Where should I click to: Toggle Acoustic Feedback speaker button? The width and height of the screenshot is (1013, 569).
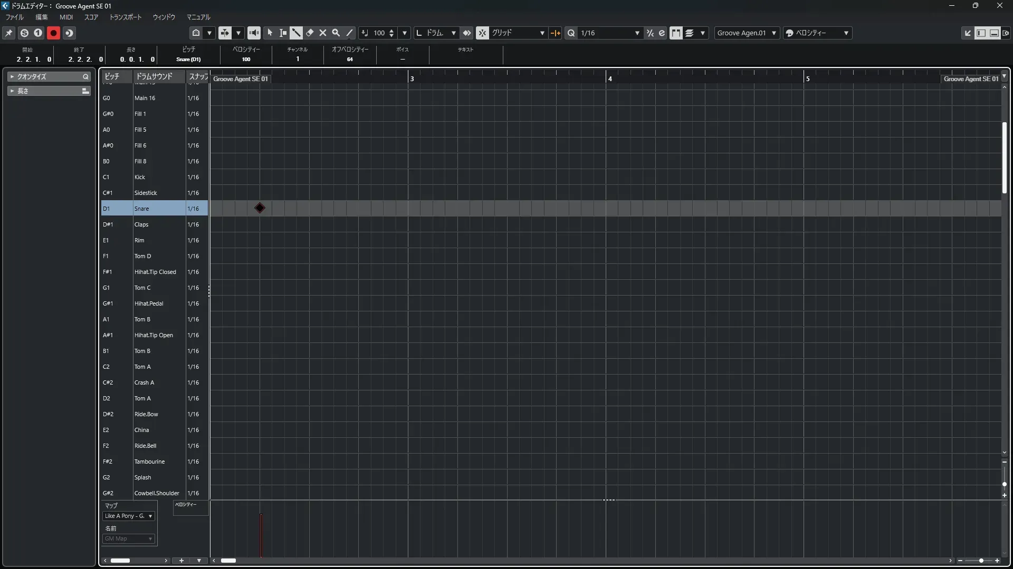(254, 33)
